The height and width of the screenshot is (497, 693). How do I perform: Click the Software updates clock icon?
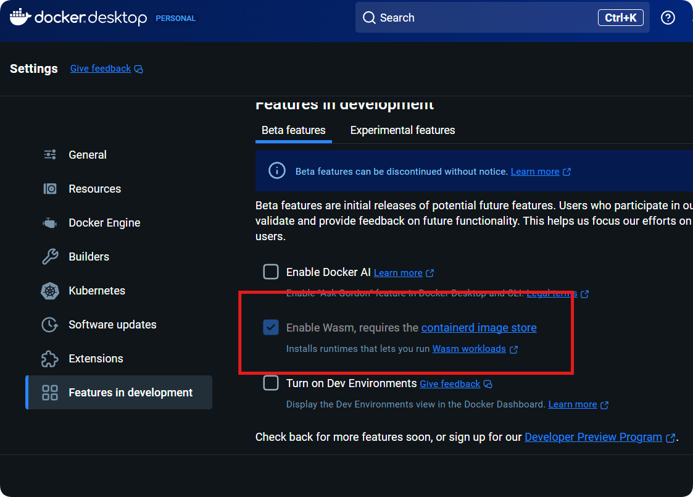pyautogui.click(x=50, y=325)
